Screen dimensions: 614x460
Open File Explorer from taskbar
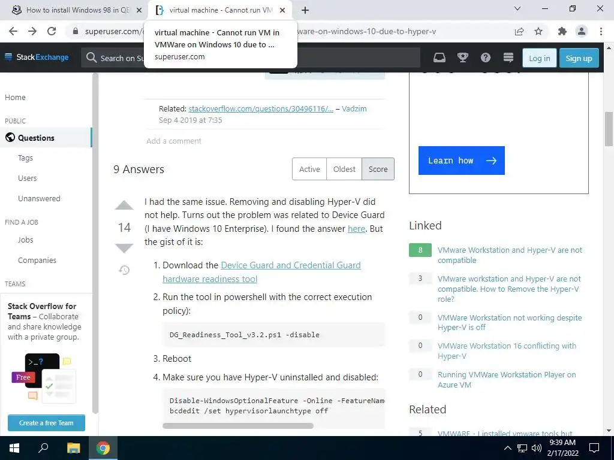[x=73, y=448]
